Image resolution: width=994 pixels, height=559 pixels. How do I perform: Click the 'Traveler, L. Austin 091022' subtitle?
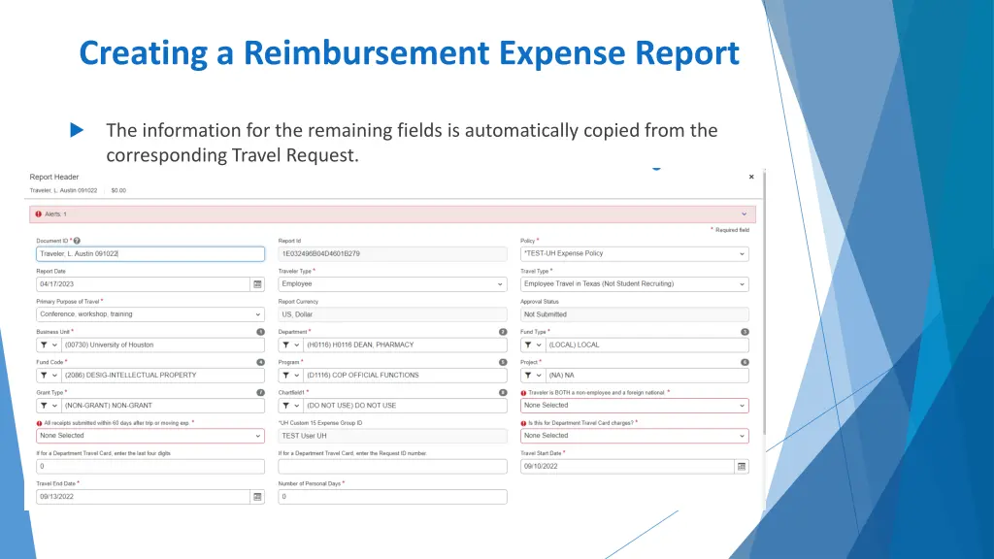point(63,190)
